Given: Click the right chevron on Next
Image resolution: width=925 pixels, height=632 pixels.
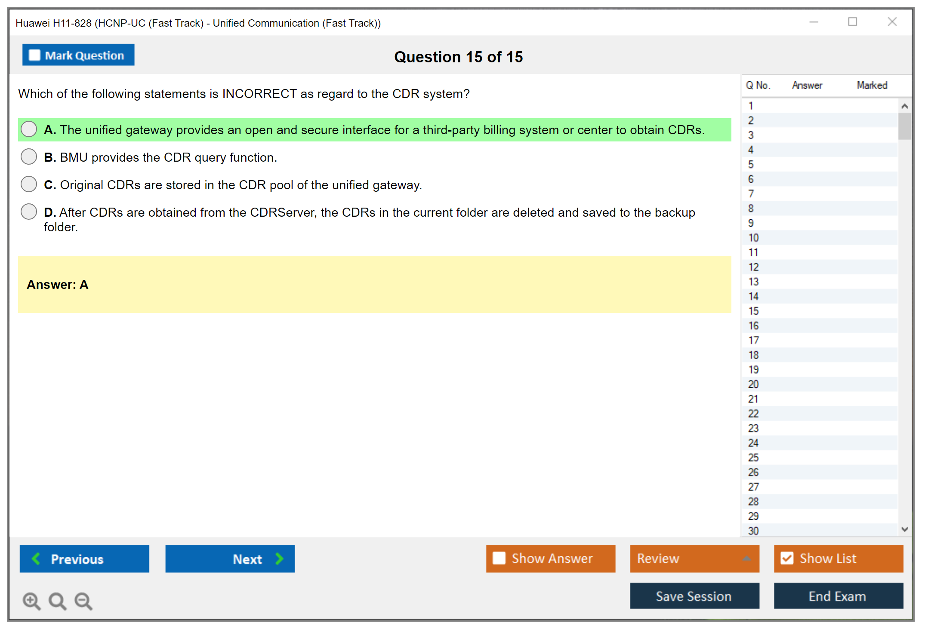Looking at the screenshot, I should pos(280,558).
